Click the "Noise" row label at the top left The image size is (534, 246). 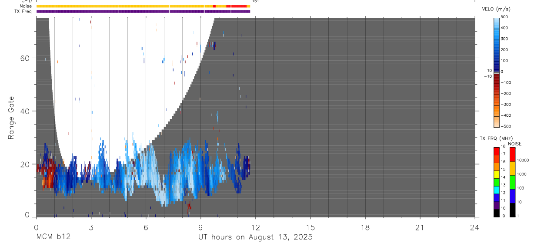26,6
